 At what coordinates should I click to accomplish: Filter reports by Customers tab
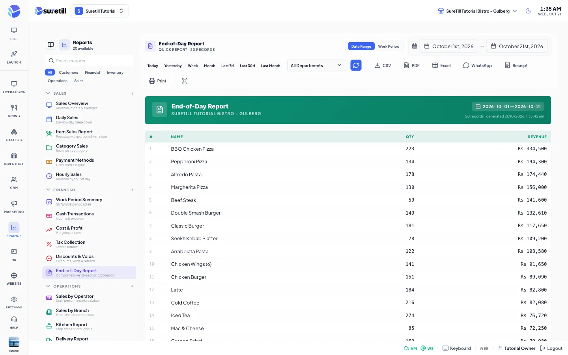click(68, 73)
